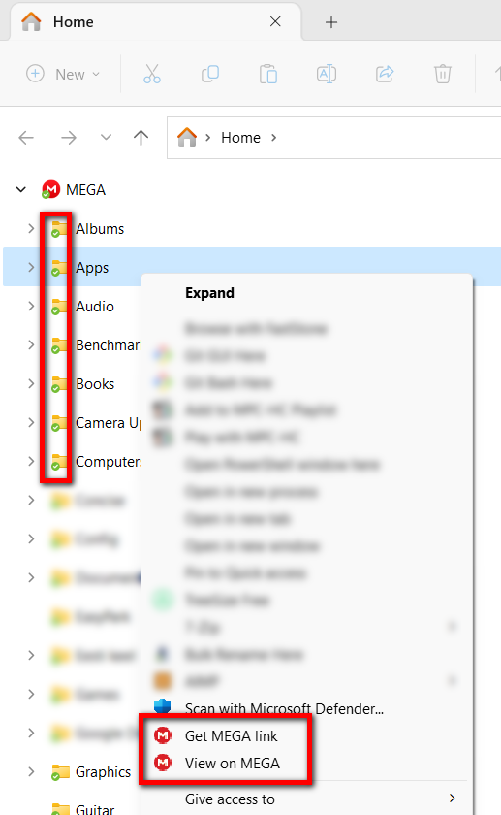Choose View on MEGA menu entry
501x815 pixels.
232,763
